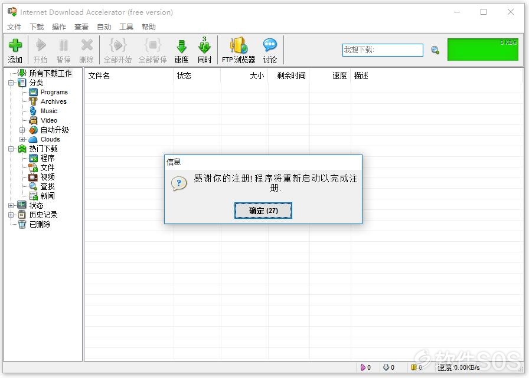Open the 工具 menu
The image size is (529, 378).
(x=126, y=27)
